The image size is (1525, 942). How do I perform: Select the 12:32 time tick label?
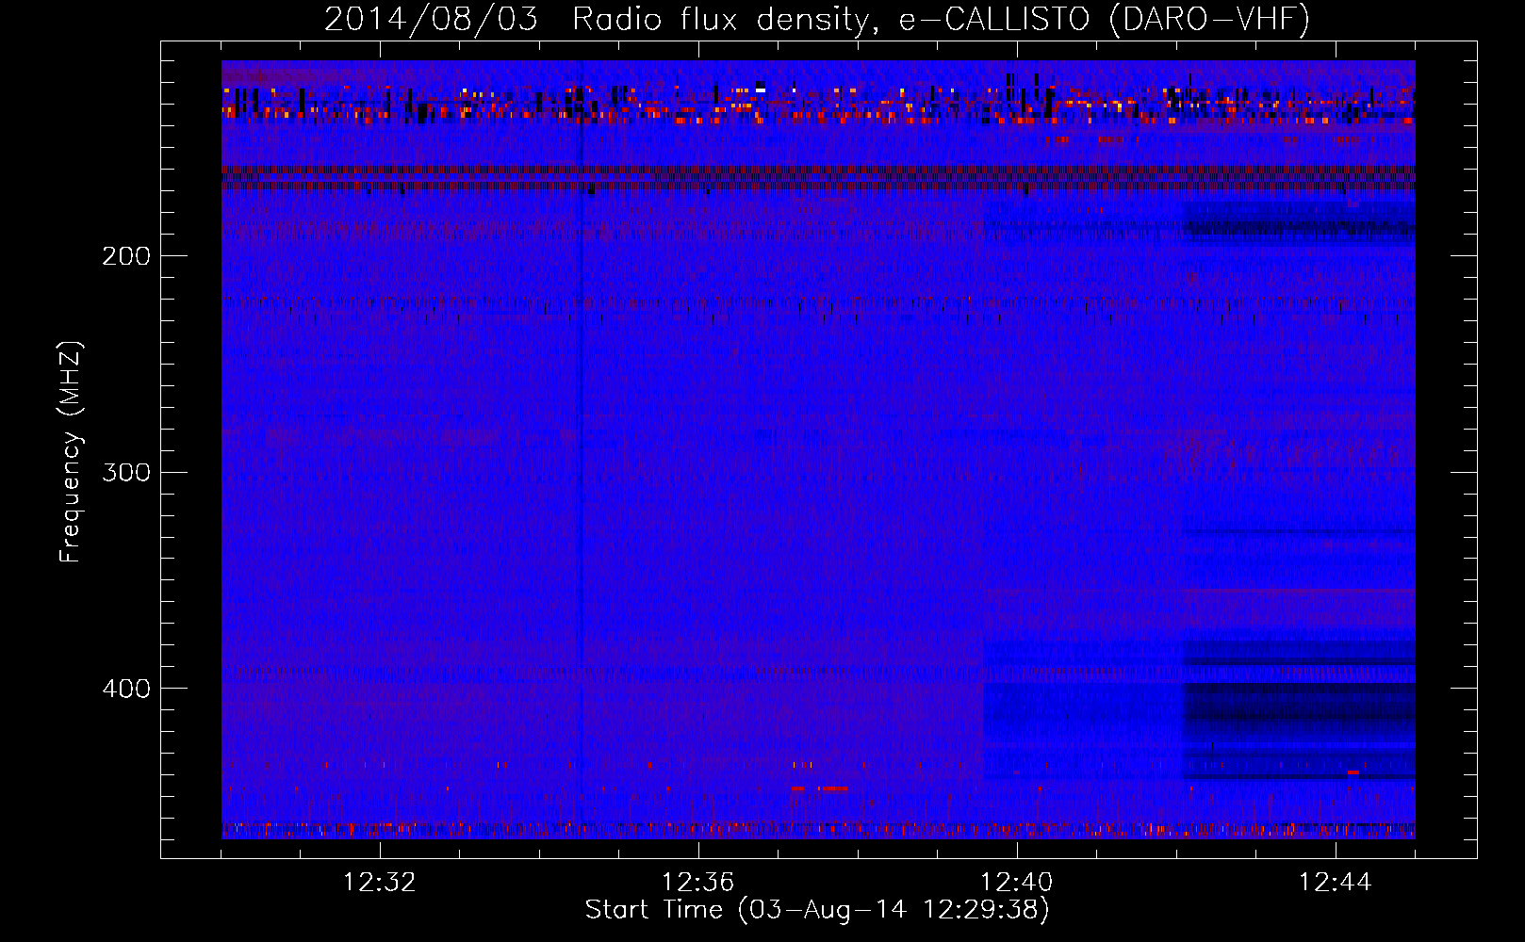380,883
